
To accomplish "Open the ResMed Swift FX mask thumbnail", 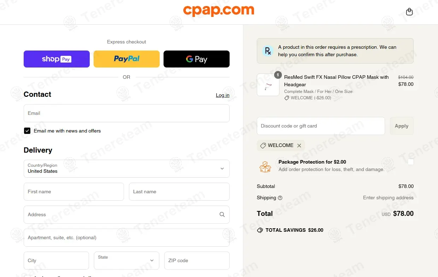I will [268, 85].
